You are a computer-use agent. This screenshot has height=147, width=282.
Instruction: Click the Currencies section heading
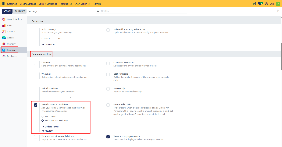click(x=37, y=21)
